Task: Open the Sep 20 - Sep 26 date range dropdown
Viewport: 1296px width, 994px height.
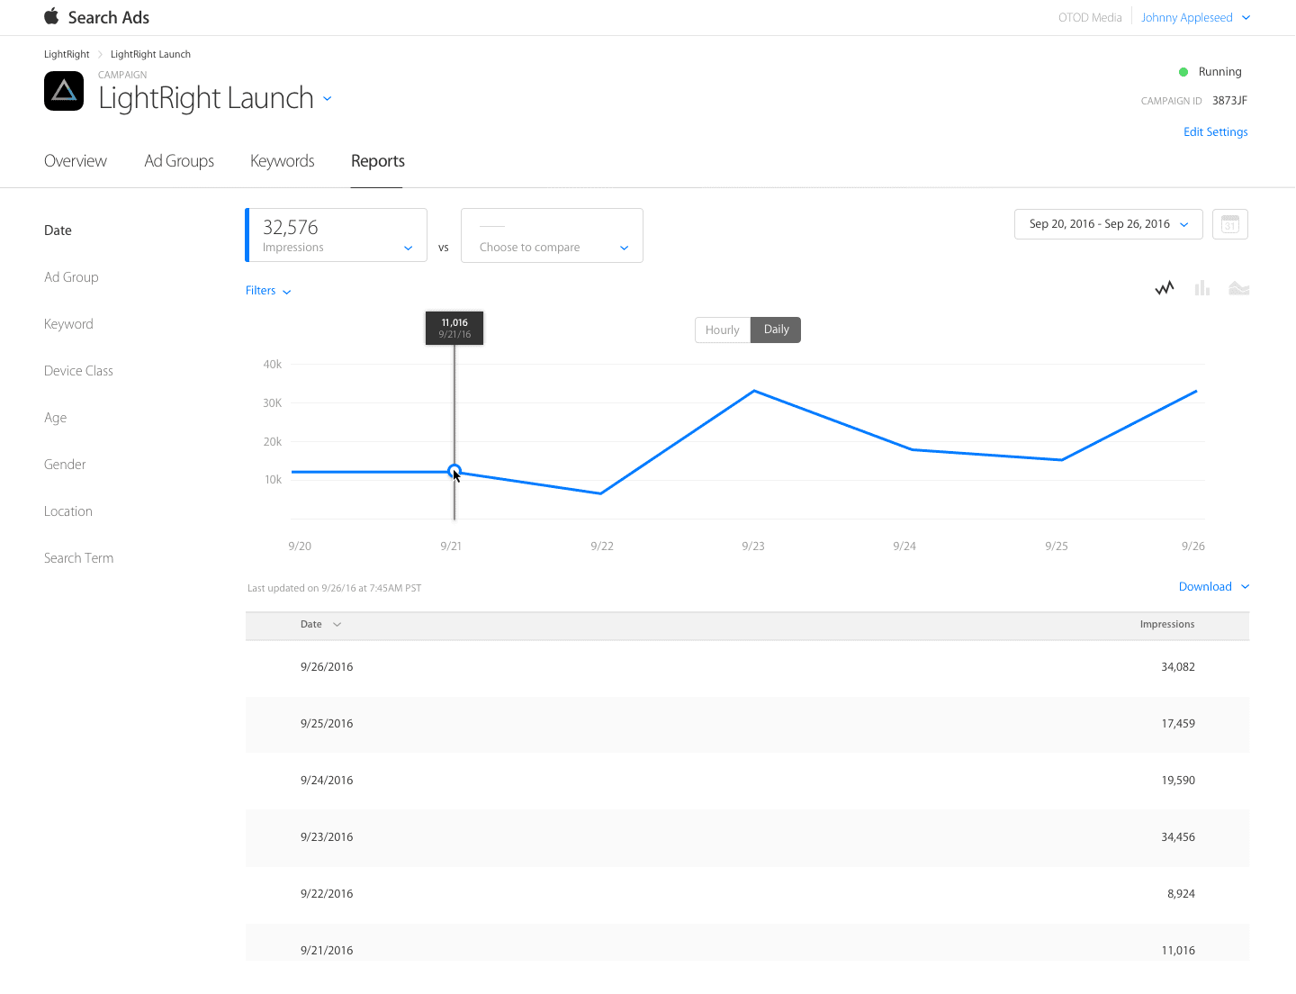Action: [x=1108, y=224]
